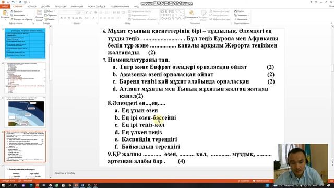This screenshot has width=334, height=188.
Task: Click Преобразовать в SmartArt
Action: coord(142,19)
